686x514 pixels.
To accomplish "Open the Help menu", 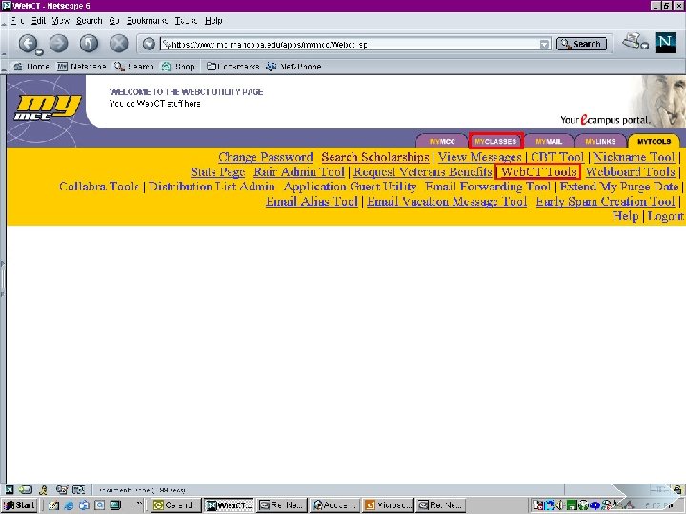I will click(x=213, y=21).
